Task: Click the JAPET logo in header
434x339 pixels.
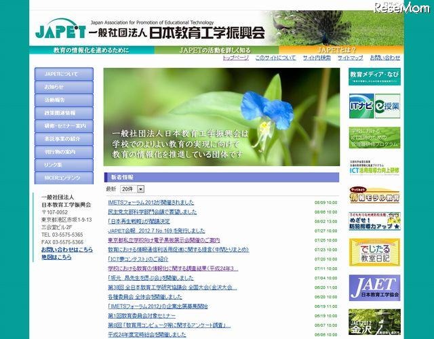Action: [60, 28]
